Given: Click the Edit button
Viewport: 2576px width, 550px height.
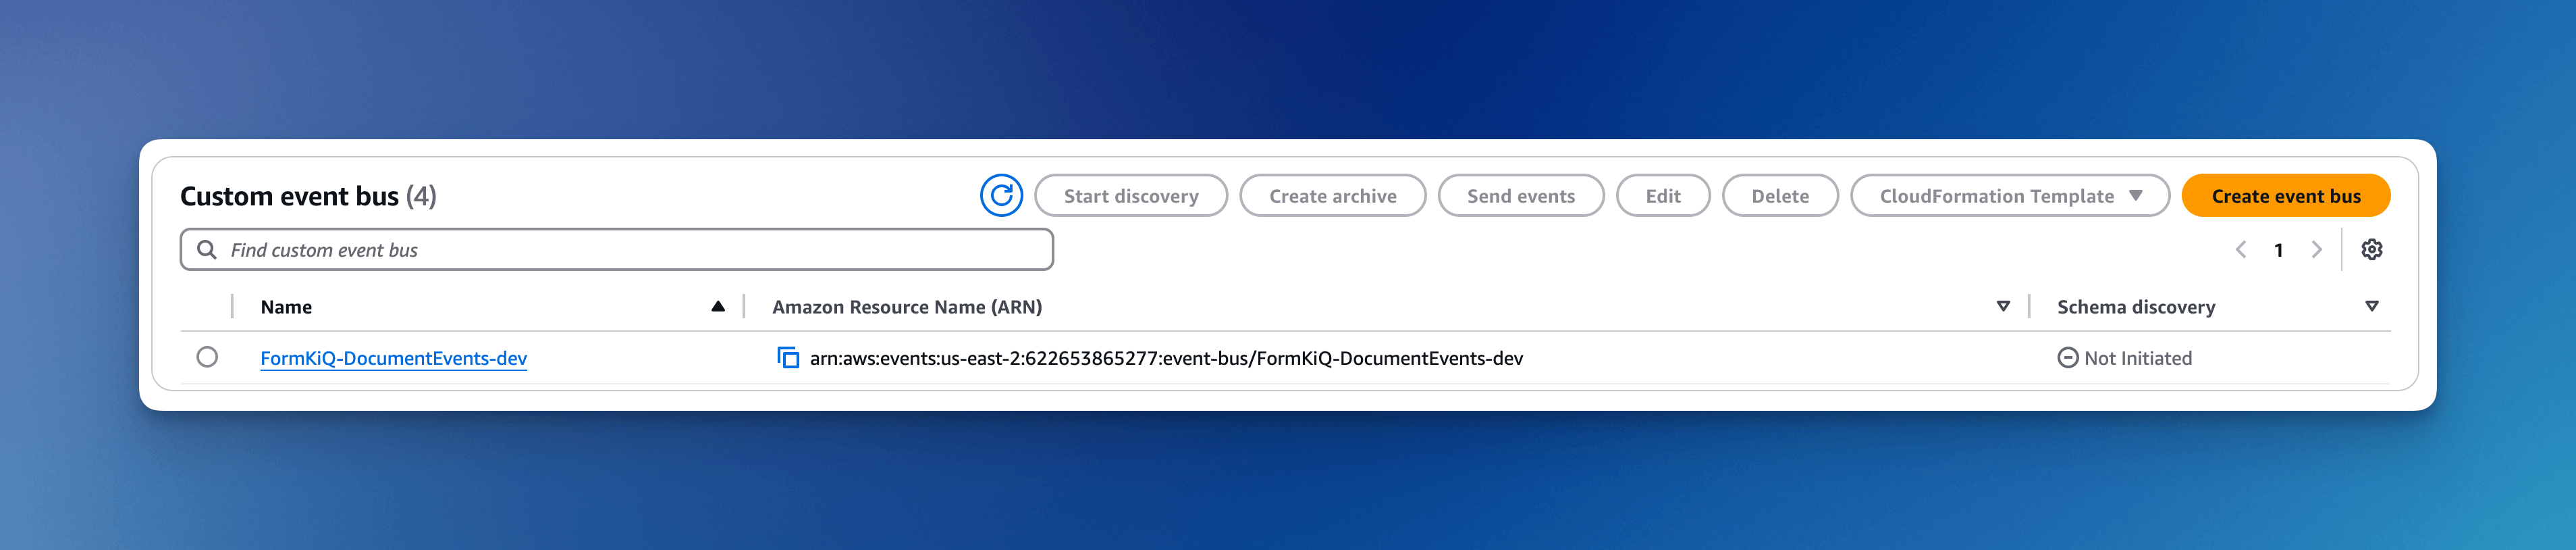Looking at the screenshot, I should tap(1662, 195).
